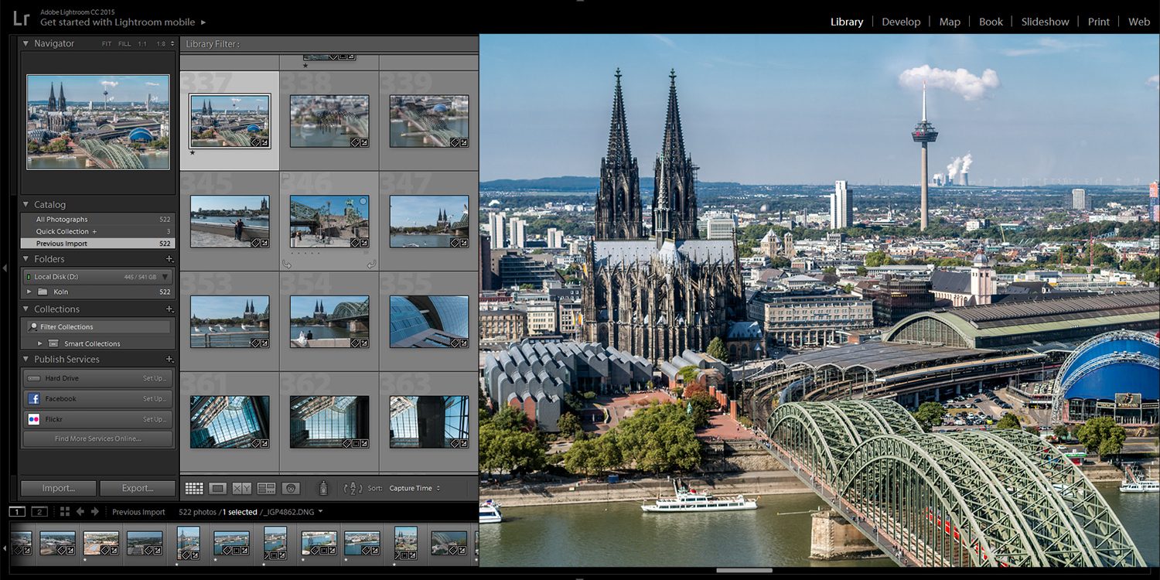1160x580 pixels.
Task: Click the Import... button
Action: (59, 488)
